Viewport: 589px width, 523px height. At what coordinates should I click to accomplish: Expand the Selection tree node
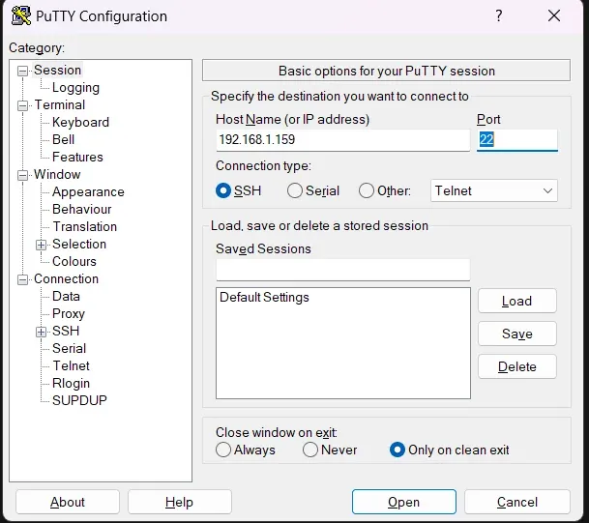click(41, 245)
